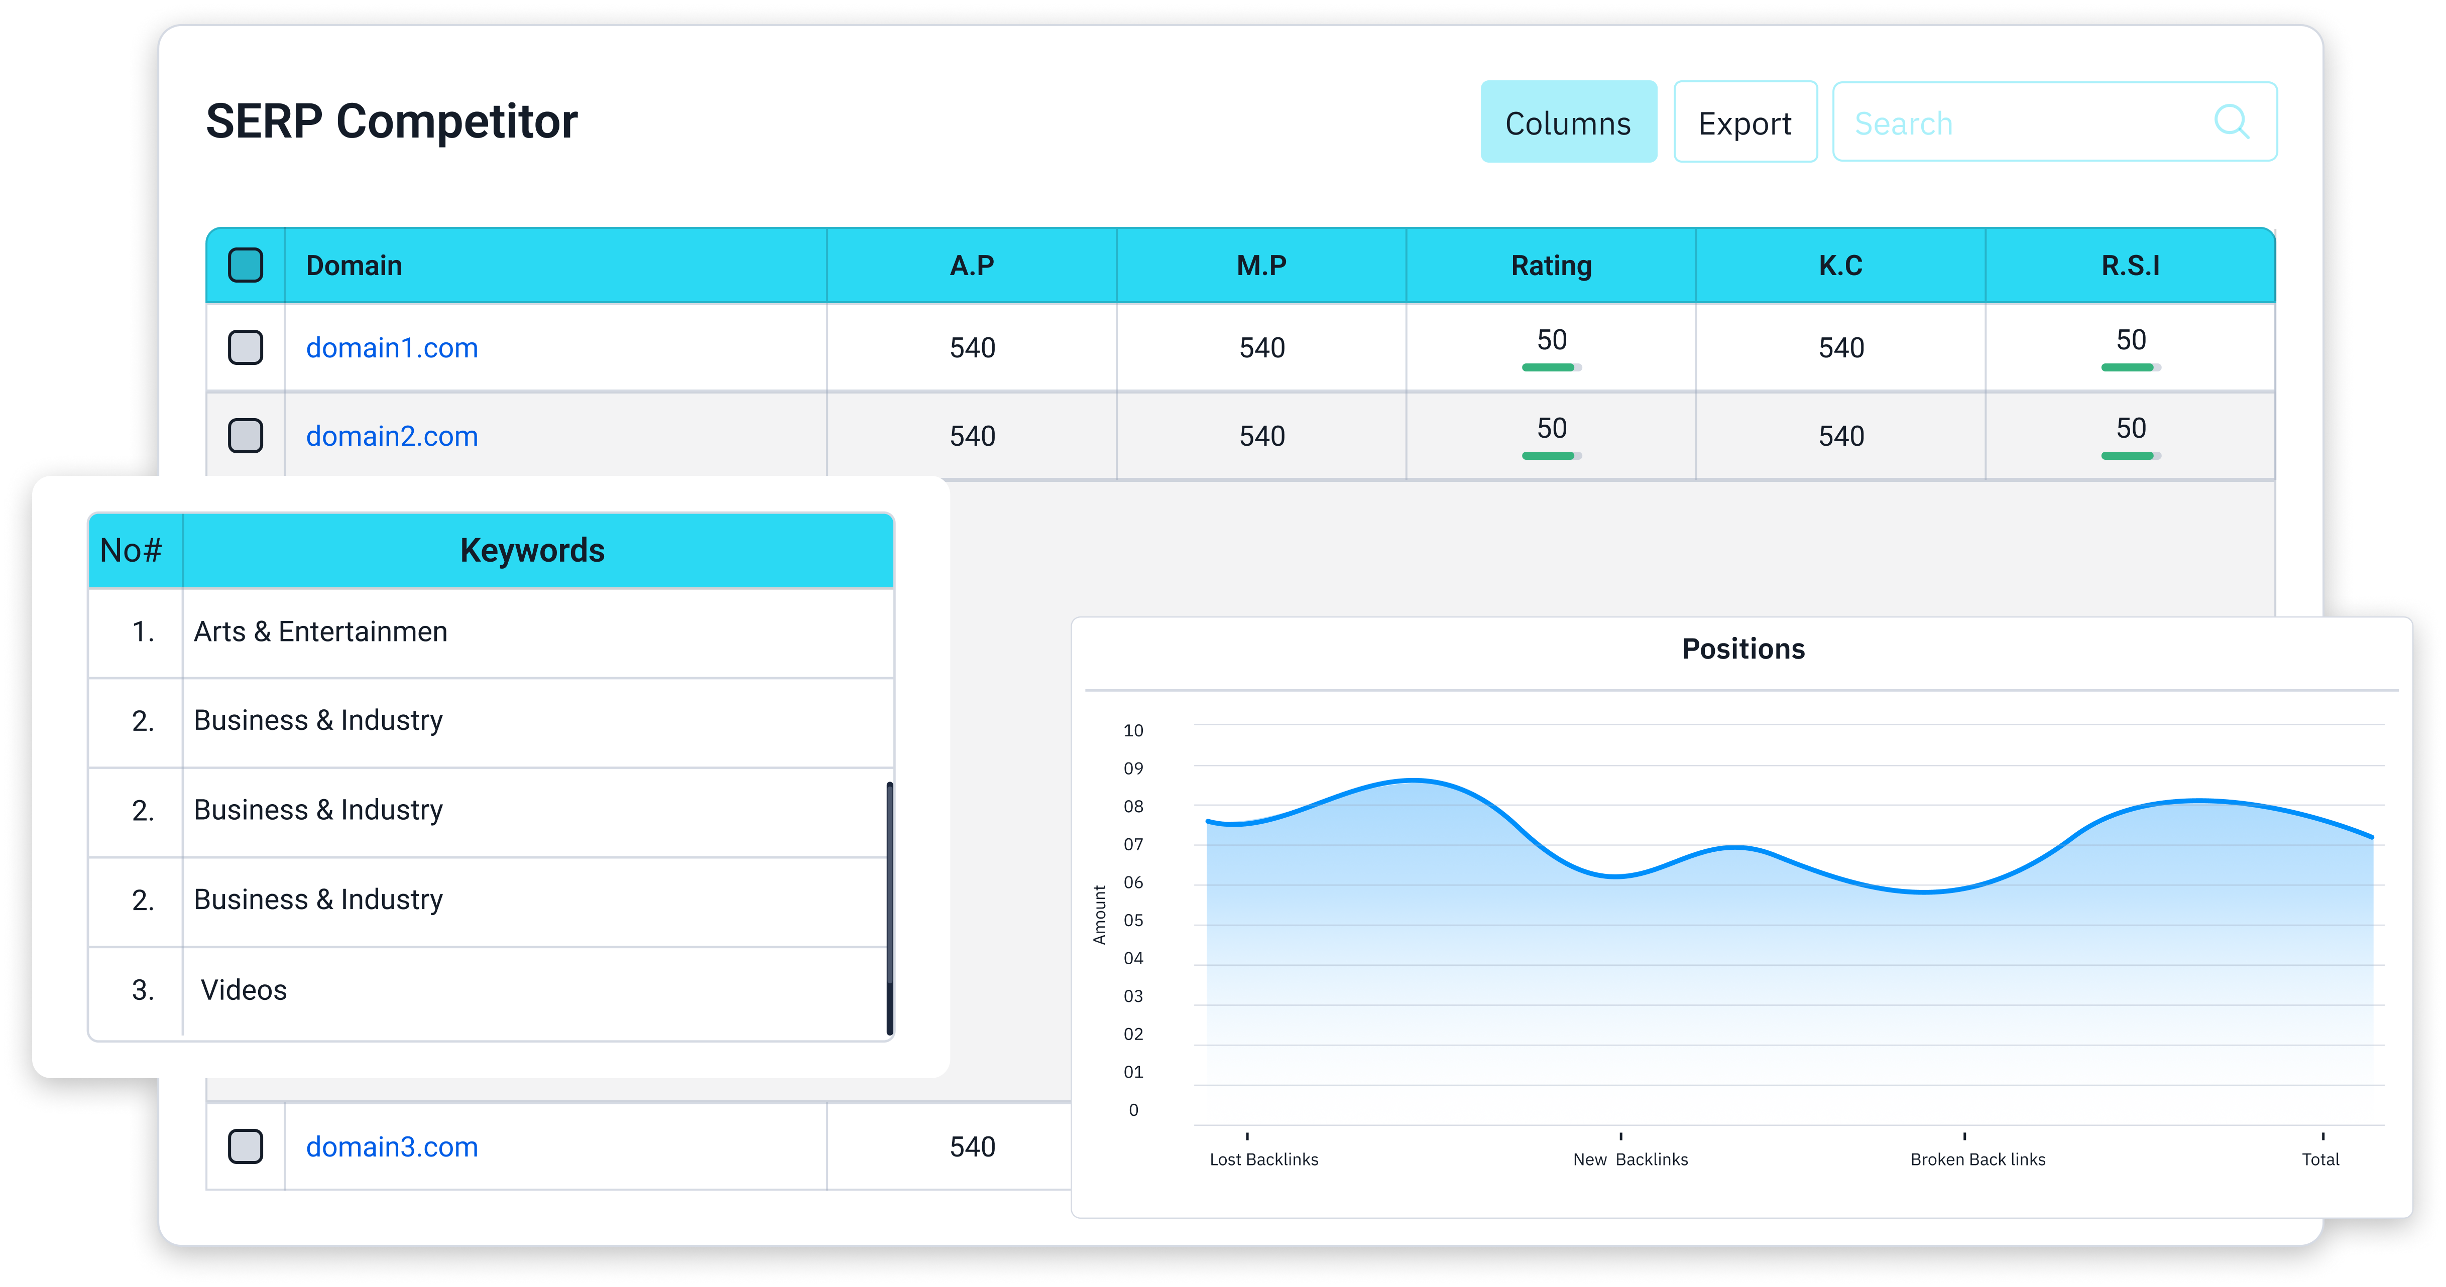
Task: Open the domain1.com link
Action: click(x=391, y=348)
